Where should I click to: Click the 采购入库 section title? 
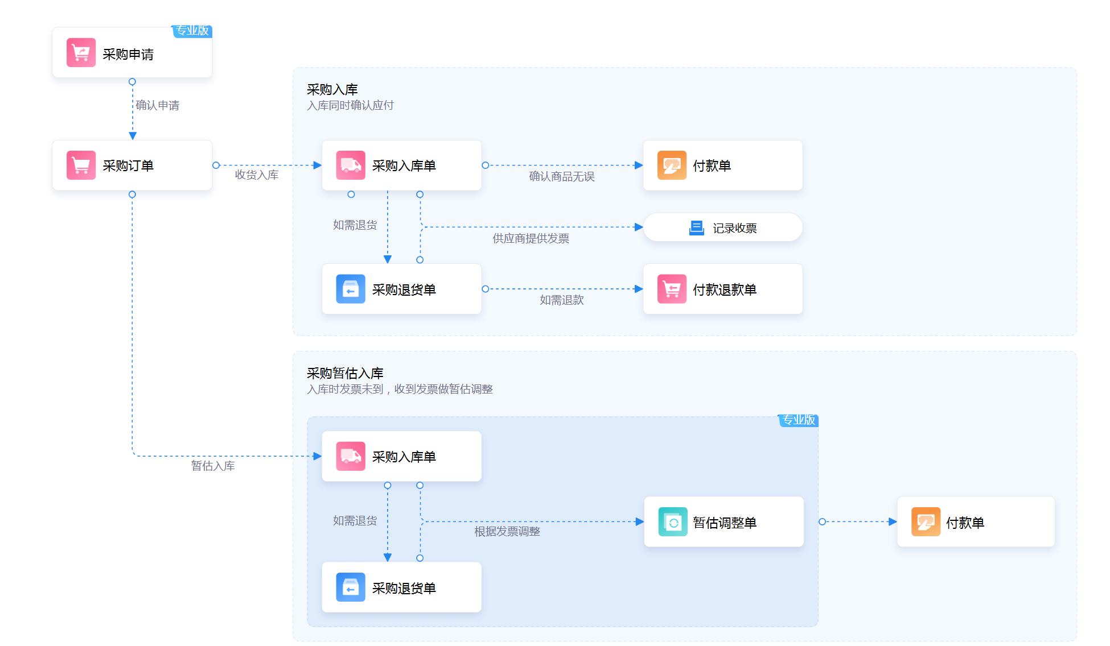[x=332, y=89]
